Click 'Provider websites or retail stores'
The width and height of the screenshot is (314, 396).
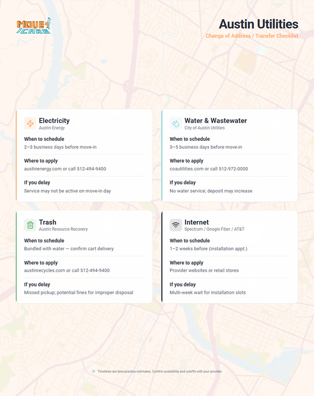tap(204, 270)
